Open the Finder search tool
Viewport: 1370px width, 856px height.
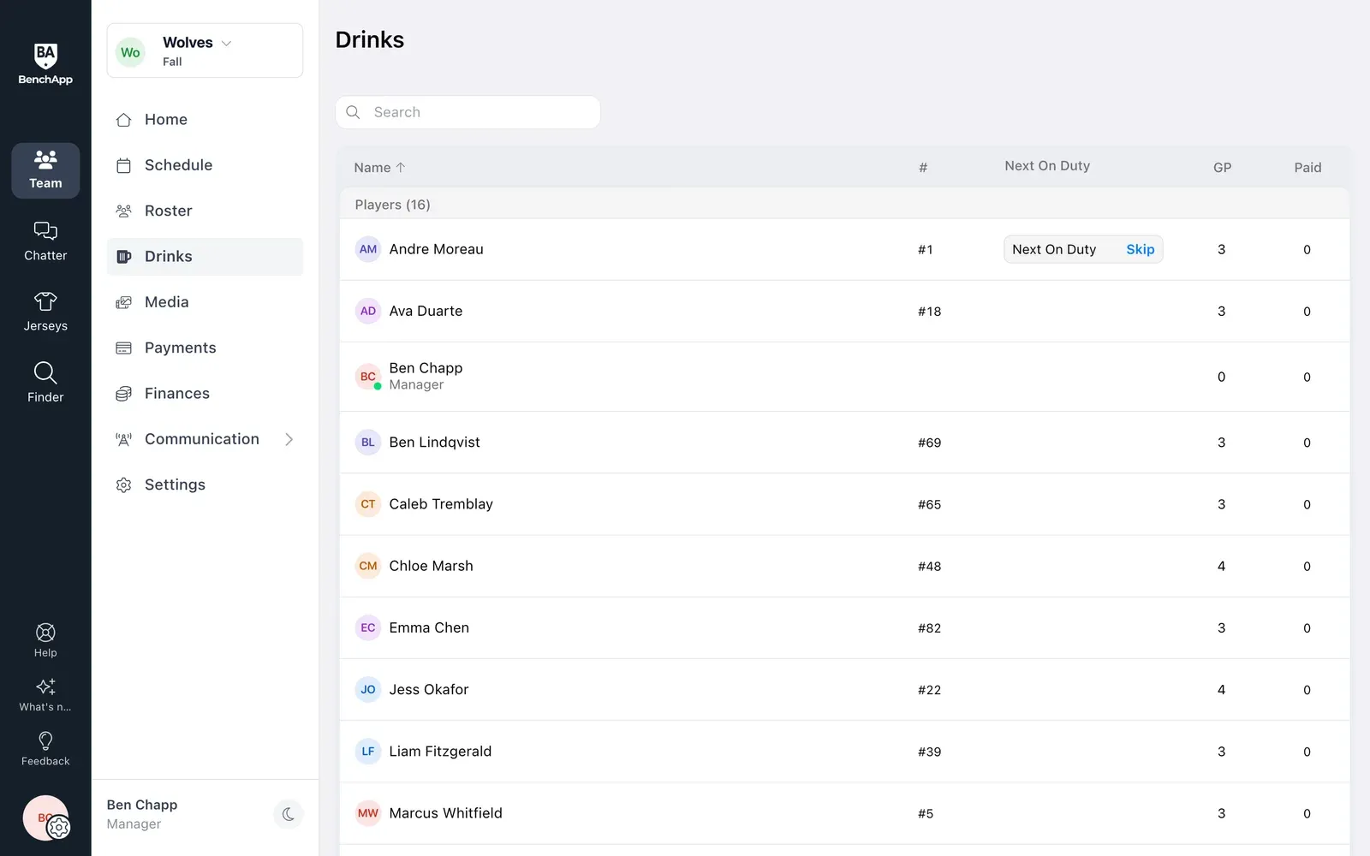pyautogui.click(x=45, y=383)
